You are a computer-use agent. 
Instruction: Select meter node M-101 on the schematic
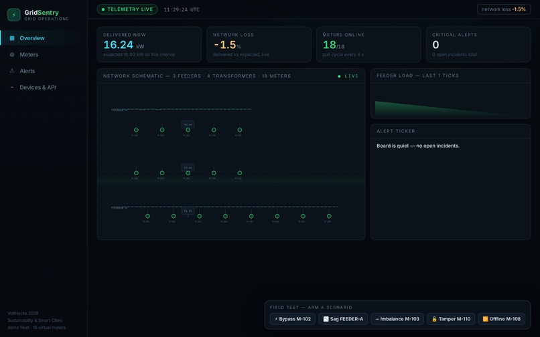tap(136, 130)
